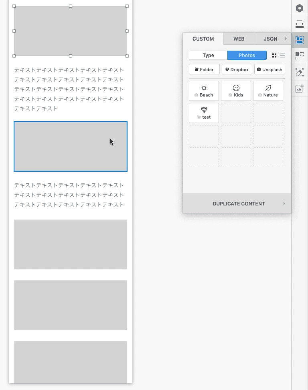
Task: Switch to the WEB tab
Action: click(239, 39)
